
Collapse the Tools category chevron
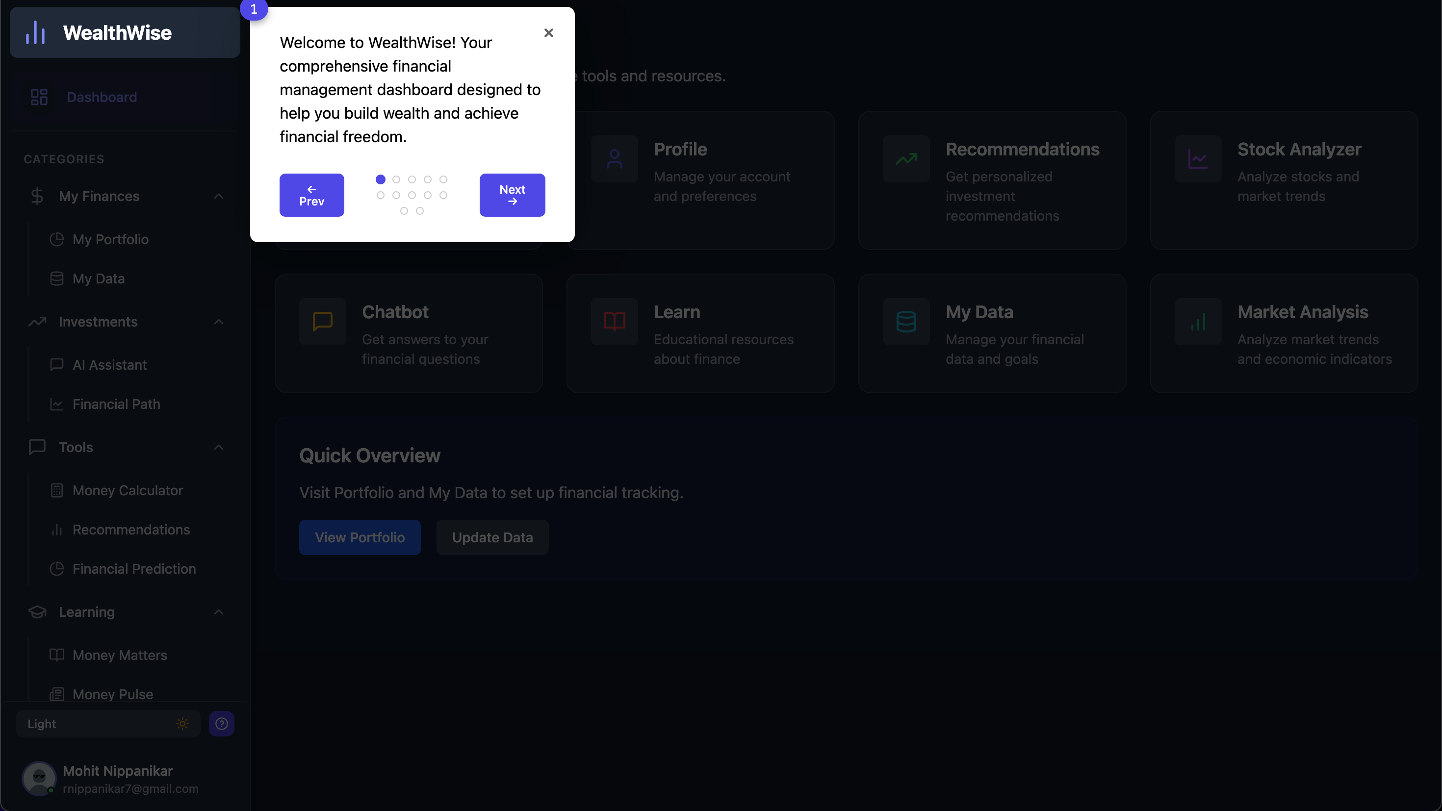click(218, 447)
